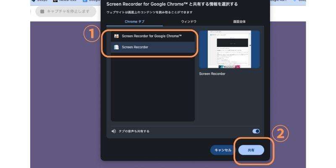Switch to the 画面全体 tab

(x=239, y=22)
